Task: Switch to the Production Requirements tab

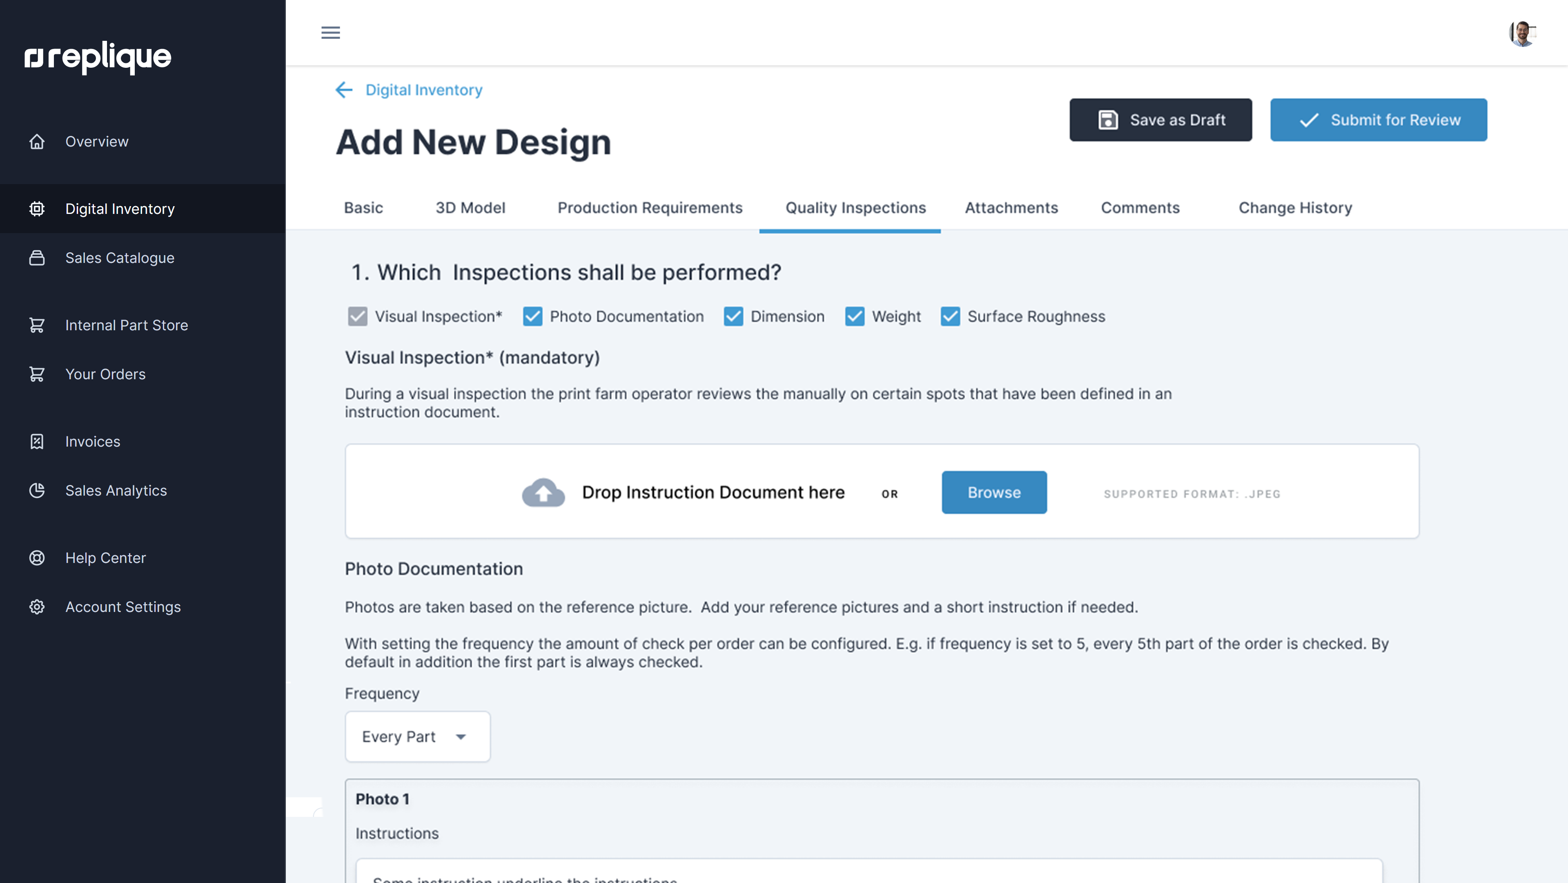Action: click(x=650, y=208)
